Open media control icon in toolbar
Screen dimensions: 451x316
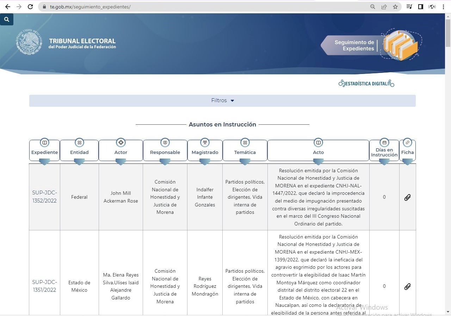pyautogui.click(x=409, y=7)
